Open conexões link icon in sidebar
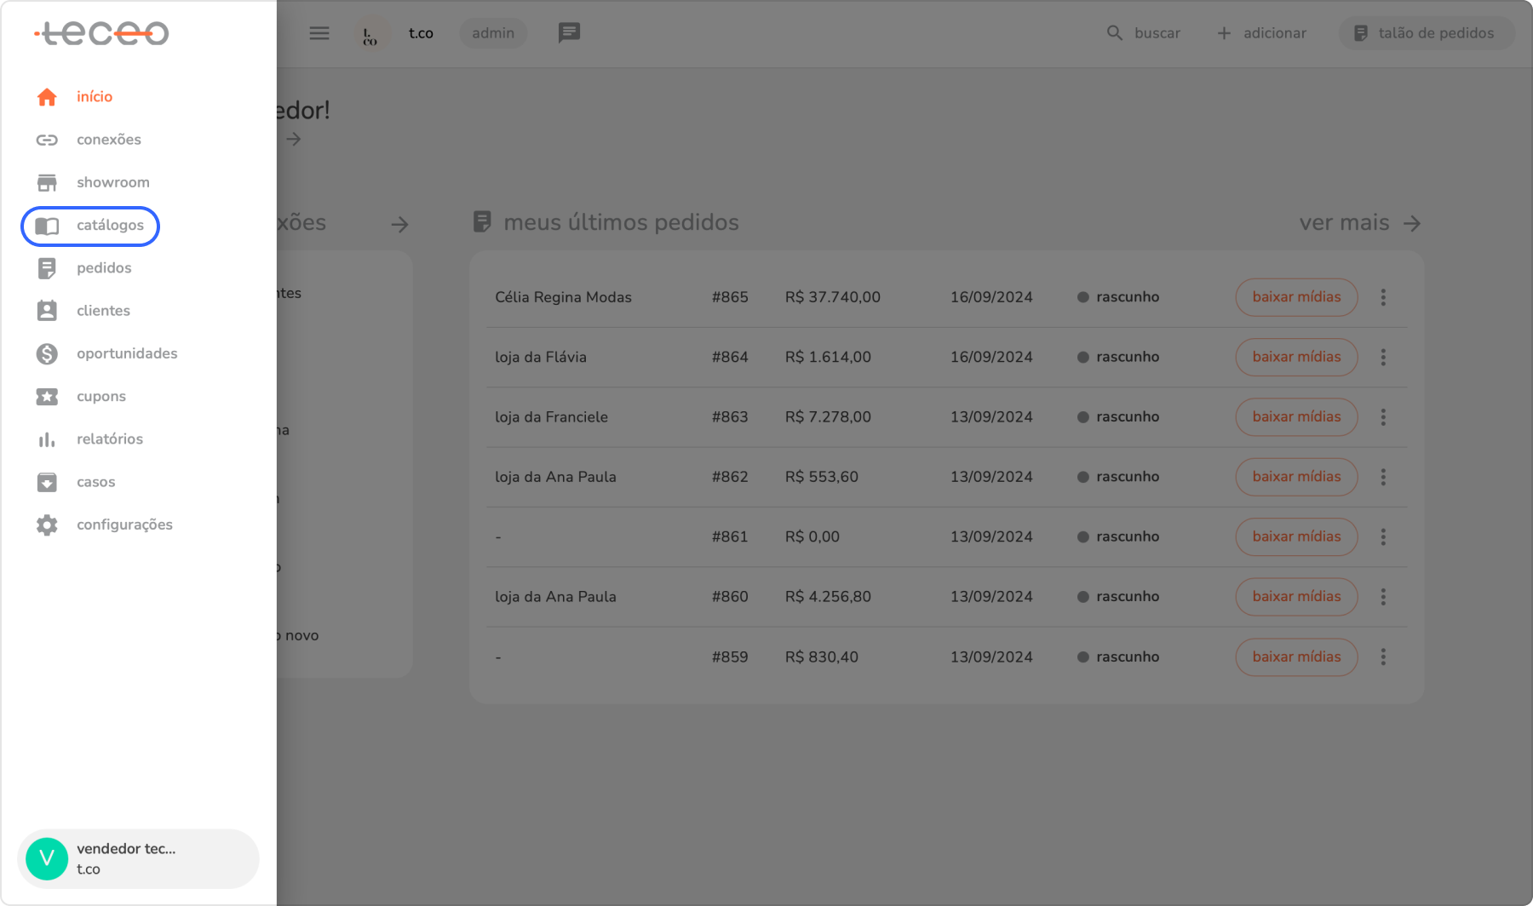1533x906 pixels. point(47,140)
